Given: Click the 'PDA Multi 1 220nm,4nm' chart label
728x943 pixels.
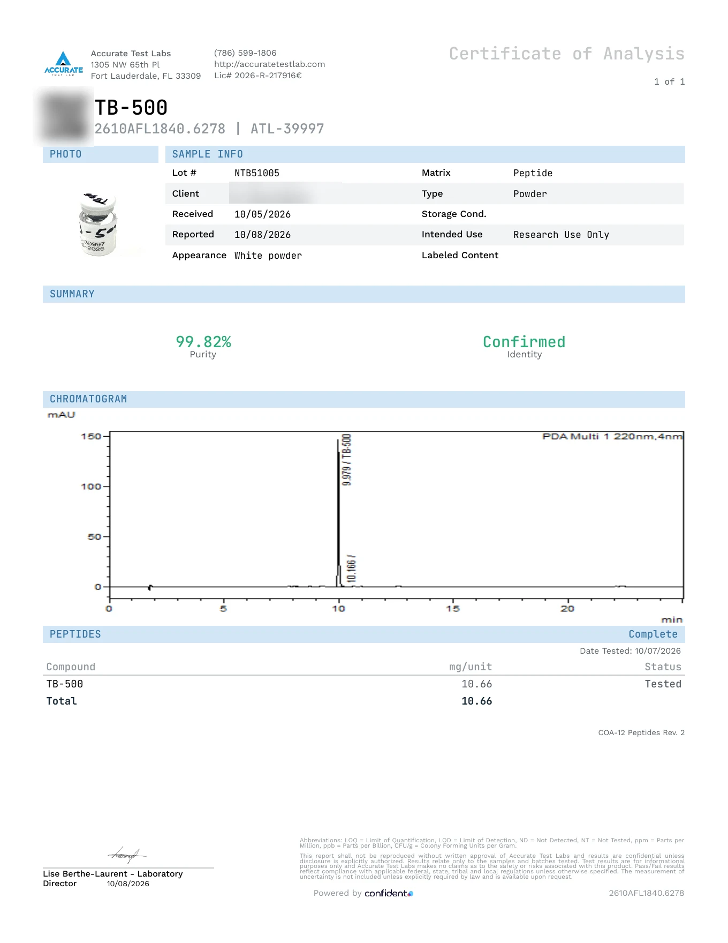Looking at the screenshot, I should 612,437.
